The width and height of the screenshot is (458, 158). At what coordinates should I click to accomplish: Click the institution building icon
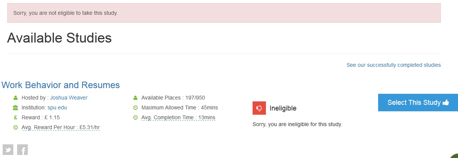click(x=16, y=108)
